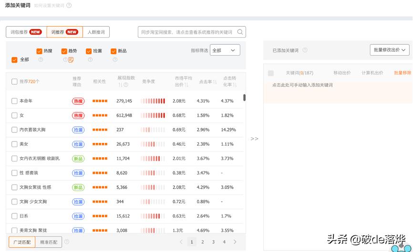
Task: Switch to 词包推荐 tab
Action: click(x=26, y=32)
